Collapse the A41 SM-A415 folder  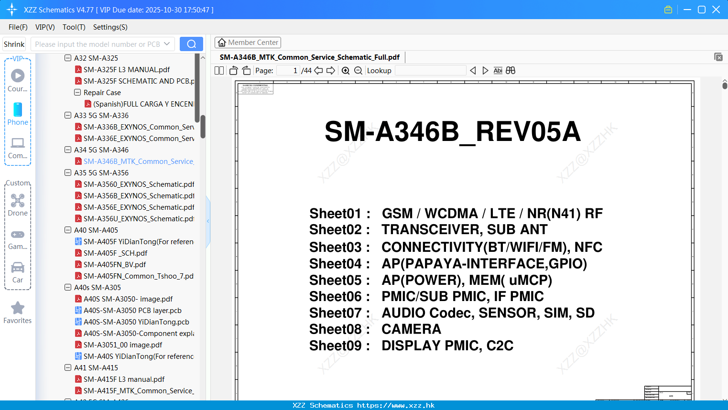[x=68, y=367]
